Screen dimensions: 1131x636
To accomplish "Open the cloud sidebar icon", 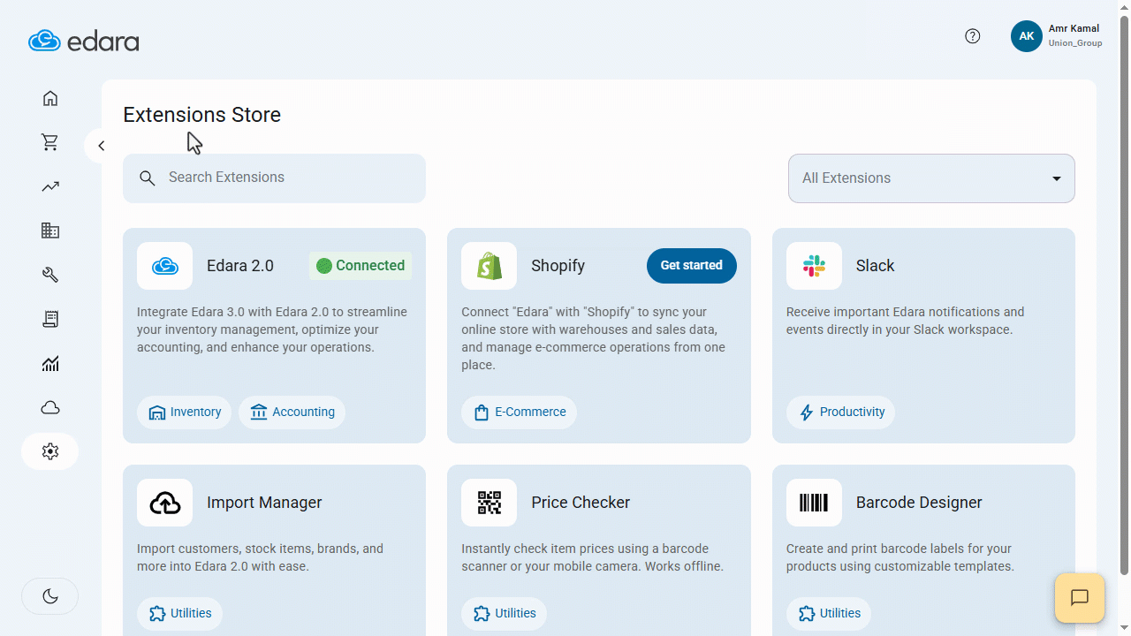I will 50,407.
